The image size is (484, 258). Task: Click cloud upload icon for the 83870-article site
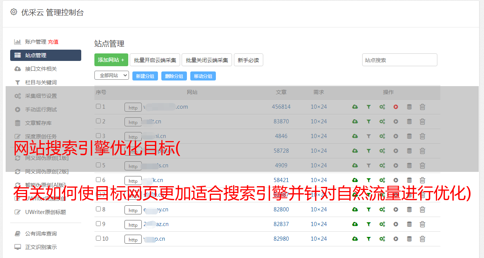pos(355,121)
